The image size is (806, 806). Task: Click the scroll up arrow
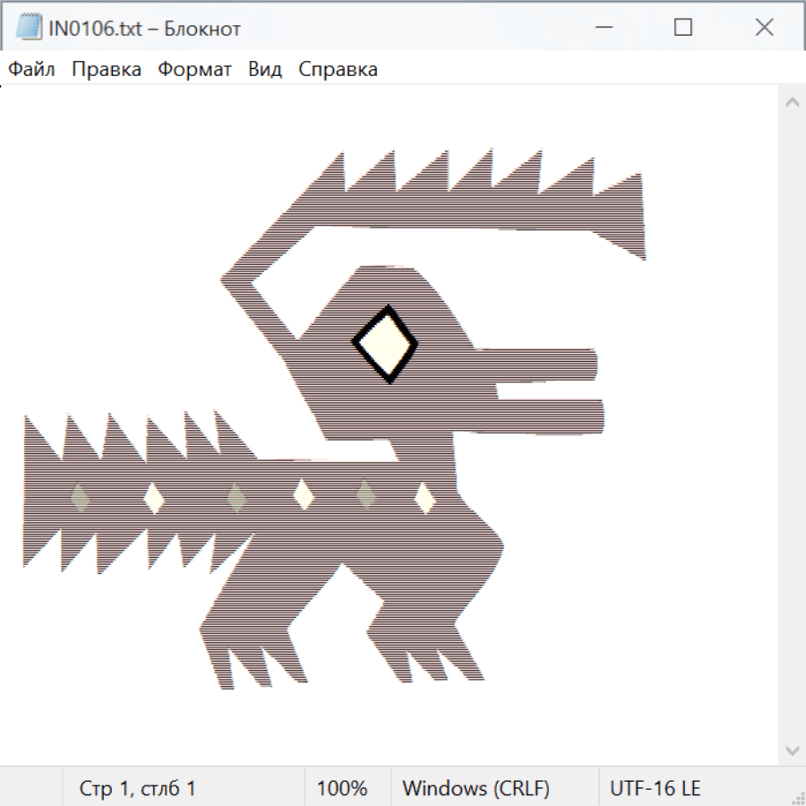point(792,103)
